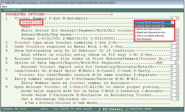Open Entry number required on Purchase dropdown

[x=177, y=79]
